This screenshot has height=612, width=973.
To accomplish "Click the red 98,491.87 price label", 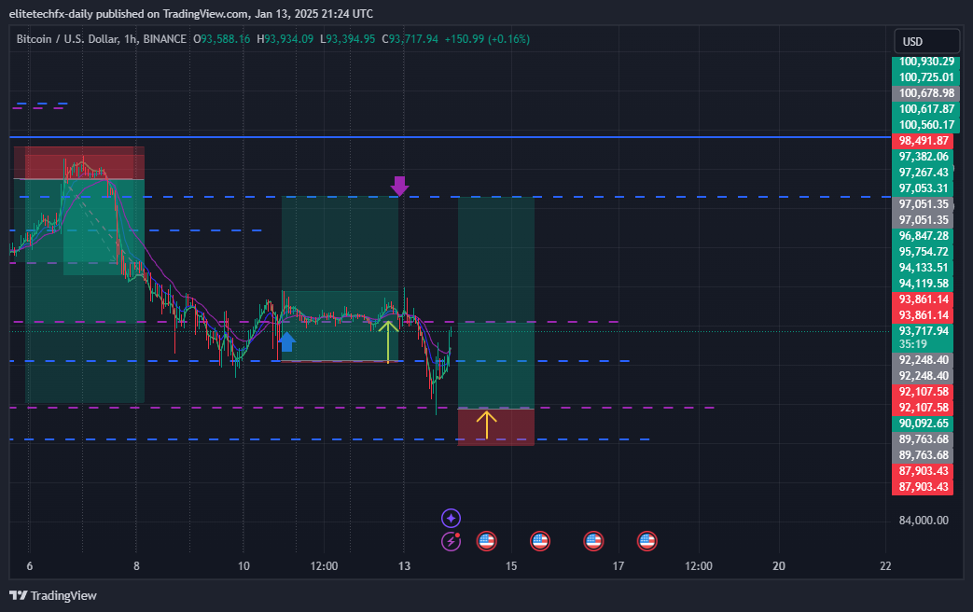I will (923, 141).
